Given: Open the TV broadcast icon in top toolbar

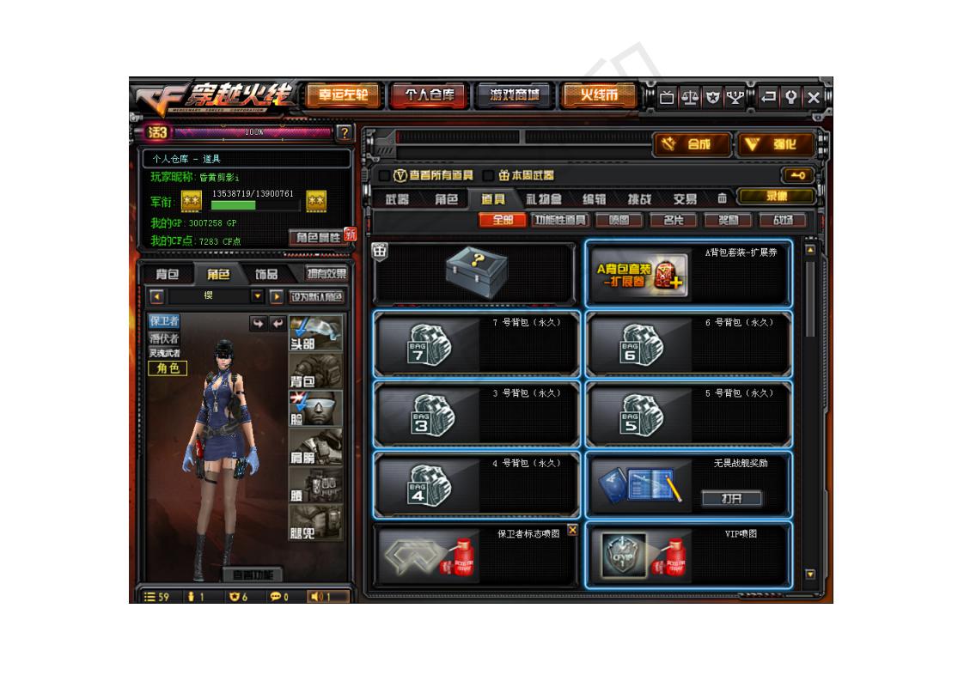Looking at the screenshot, I should (x=667, y=96).
